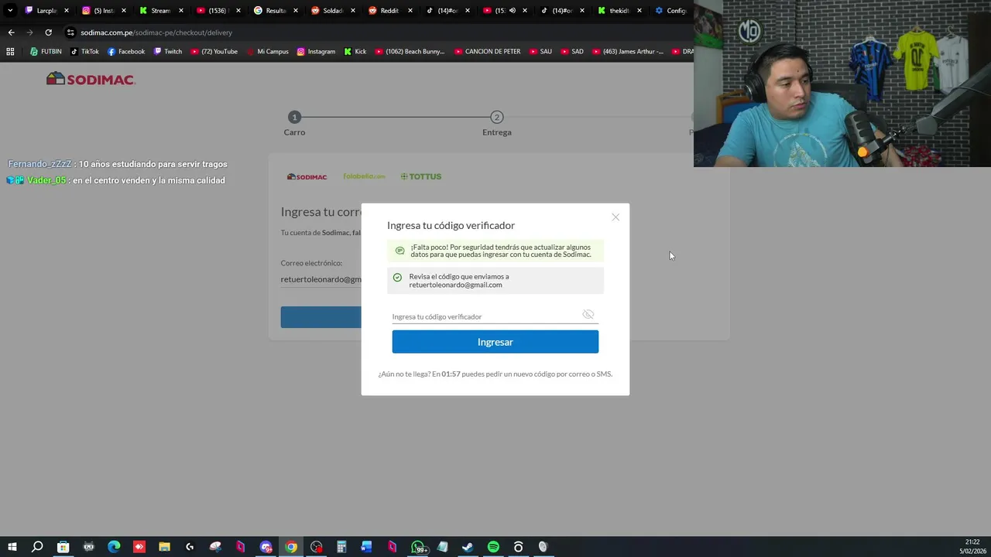Image resolution: width=991 pixels, height=557 pixels.
Task: Open Discord from taskbar
Action: [266, 547]
